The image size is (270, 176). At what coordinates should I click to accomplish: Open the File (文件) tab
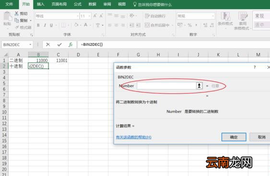tap(9, 4)
